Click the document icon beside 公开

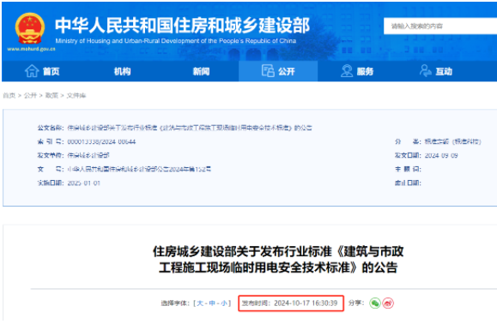pyautogui.click(x=268, y=71)
